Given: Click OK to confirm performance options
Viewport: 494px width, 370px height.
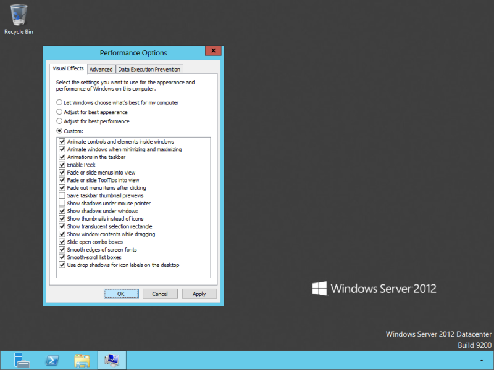Looking at the screenshot, I should [121, 294].
